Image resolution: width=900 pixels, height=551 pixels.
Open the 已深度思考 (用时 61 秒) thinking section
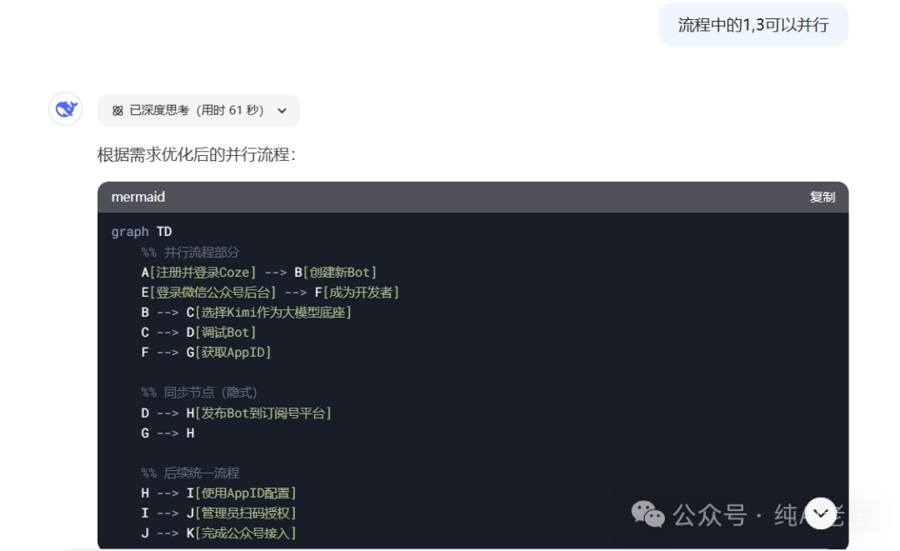(x=198, y=110)
